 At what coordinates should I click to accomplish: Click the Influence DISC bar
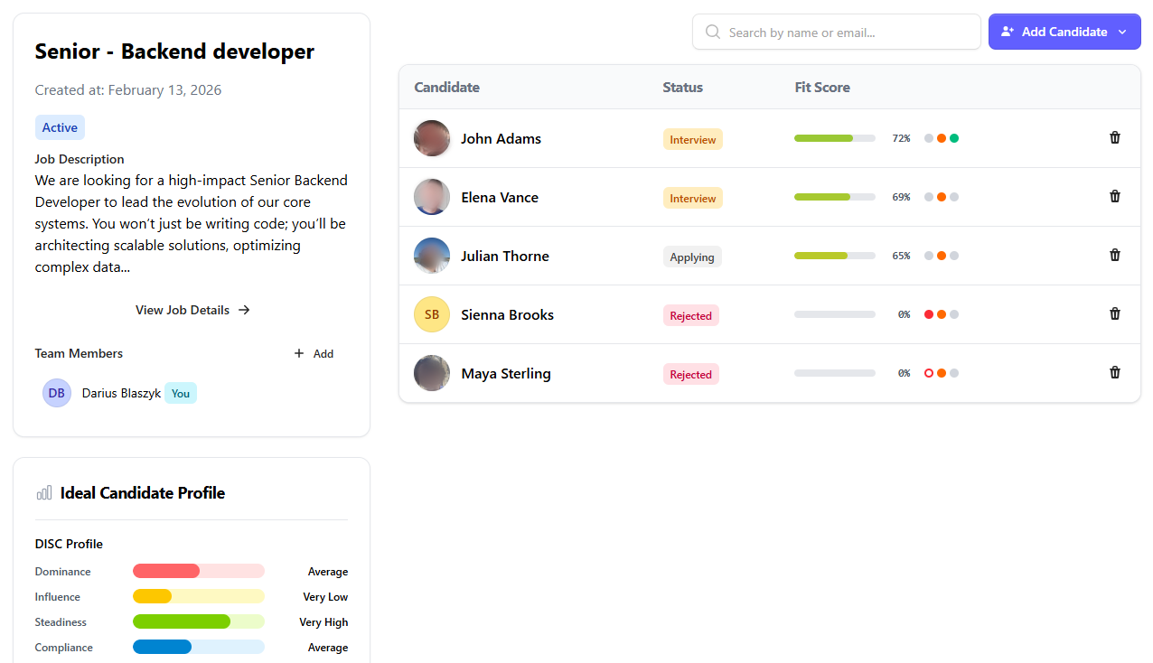(199, 596)
